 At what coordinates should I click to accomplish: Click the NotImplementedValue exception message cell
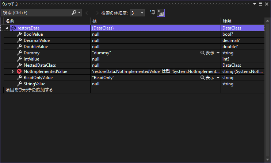click(156, 71)
